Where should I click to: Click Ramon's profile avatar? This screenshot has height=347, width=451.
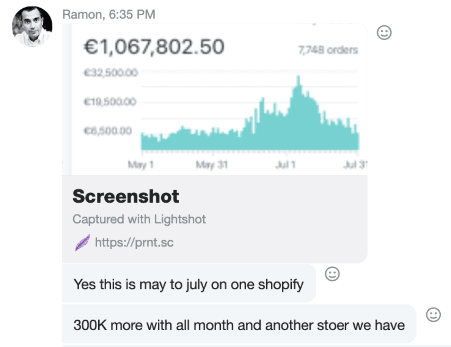(32, 26)
